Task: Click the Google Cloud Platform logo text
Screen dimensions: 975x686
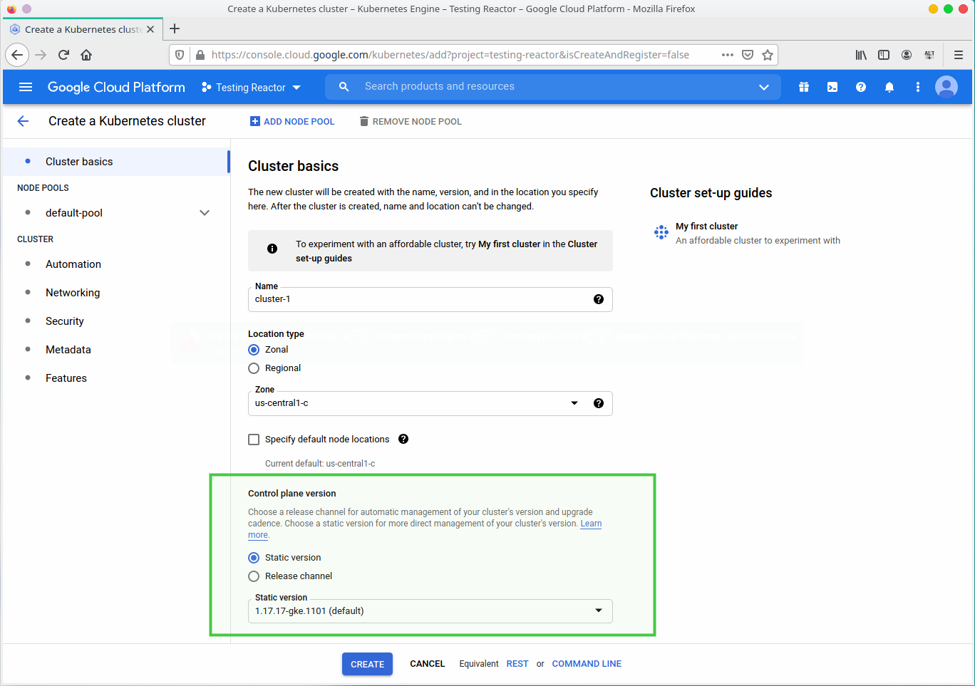Action: pos(116,87)
